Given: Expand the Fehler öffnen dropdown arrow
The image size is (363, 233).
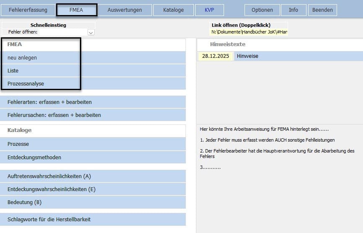Looking at the screenshot, I should click(91, 32).
